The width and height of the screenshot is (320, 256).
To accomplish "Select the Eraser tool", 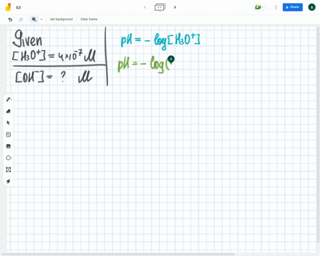I will [9, 111].
